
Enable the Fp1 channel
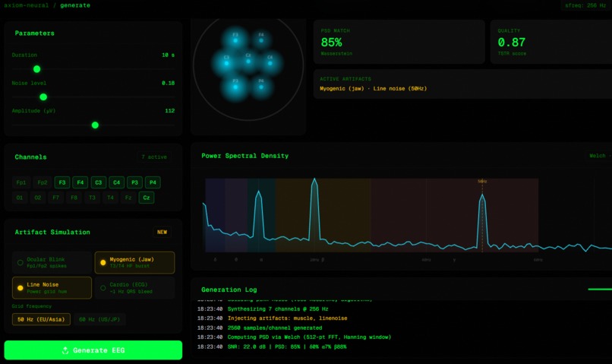point(21,182)
